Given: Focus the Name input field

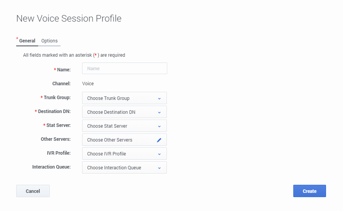Looking at the screenshot, I should (x=124, y=69).
